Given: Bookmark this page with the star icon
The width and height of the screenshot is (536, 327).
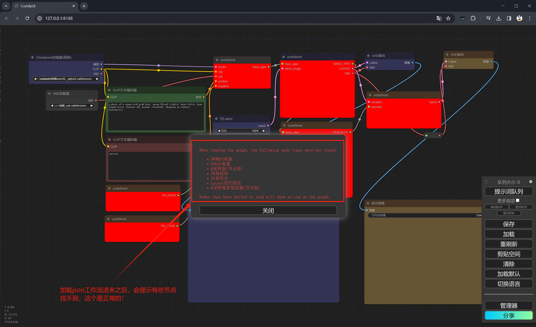Looking at the screenshot, I should point(448,18).
